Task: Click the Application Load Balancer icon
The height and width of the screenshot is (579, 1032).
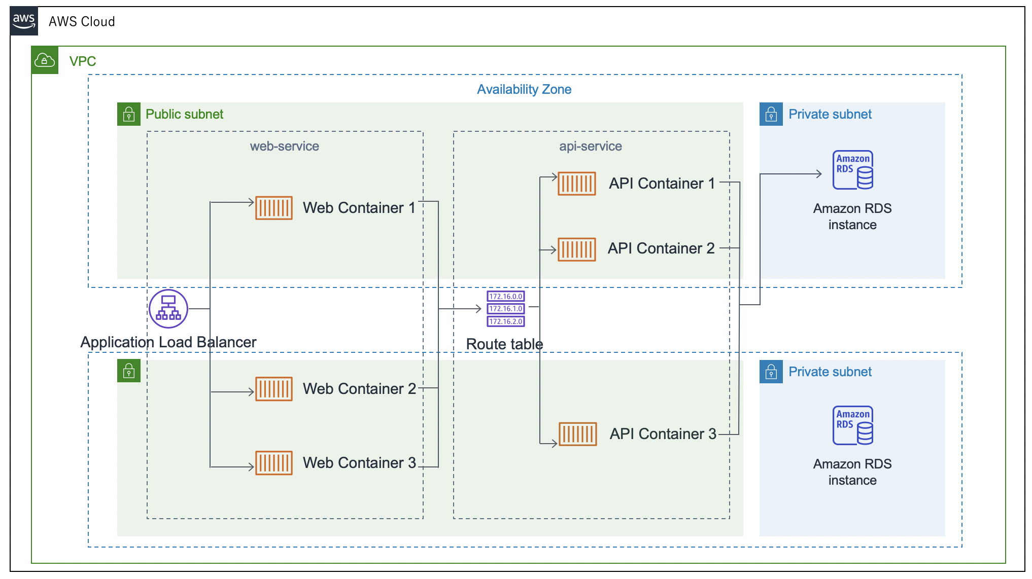Action: point(168,308)
